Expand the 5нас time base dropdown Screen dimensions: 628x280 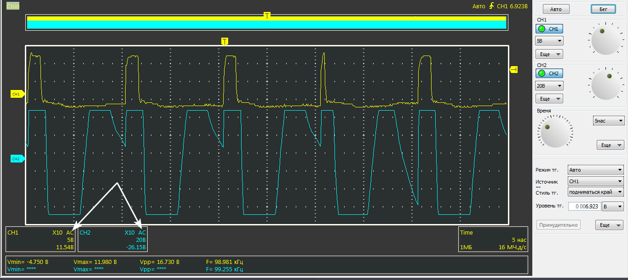click(608, 121)
